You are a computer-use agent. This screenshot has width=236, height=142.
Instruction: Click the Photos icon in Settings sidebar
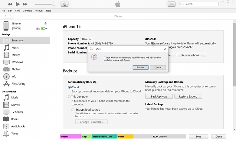coord(6,69)
